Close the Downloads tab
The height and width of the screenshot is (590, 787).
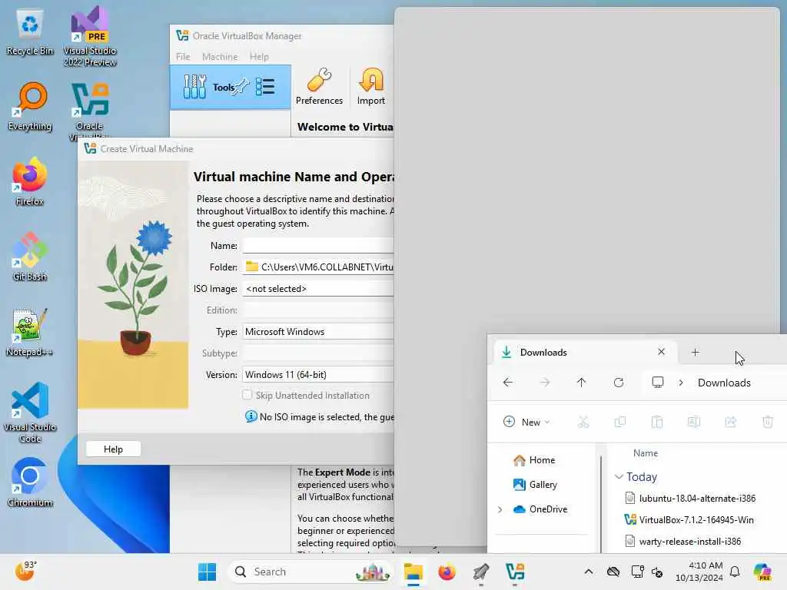click(x=661, y=352)
